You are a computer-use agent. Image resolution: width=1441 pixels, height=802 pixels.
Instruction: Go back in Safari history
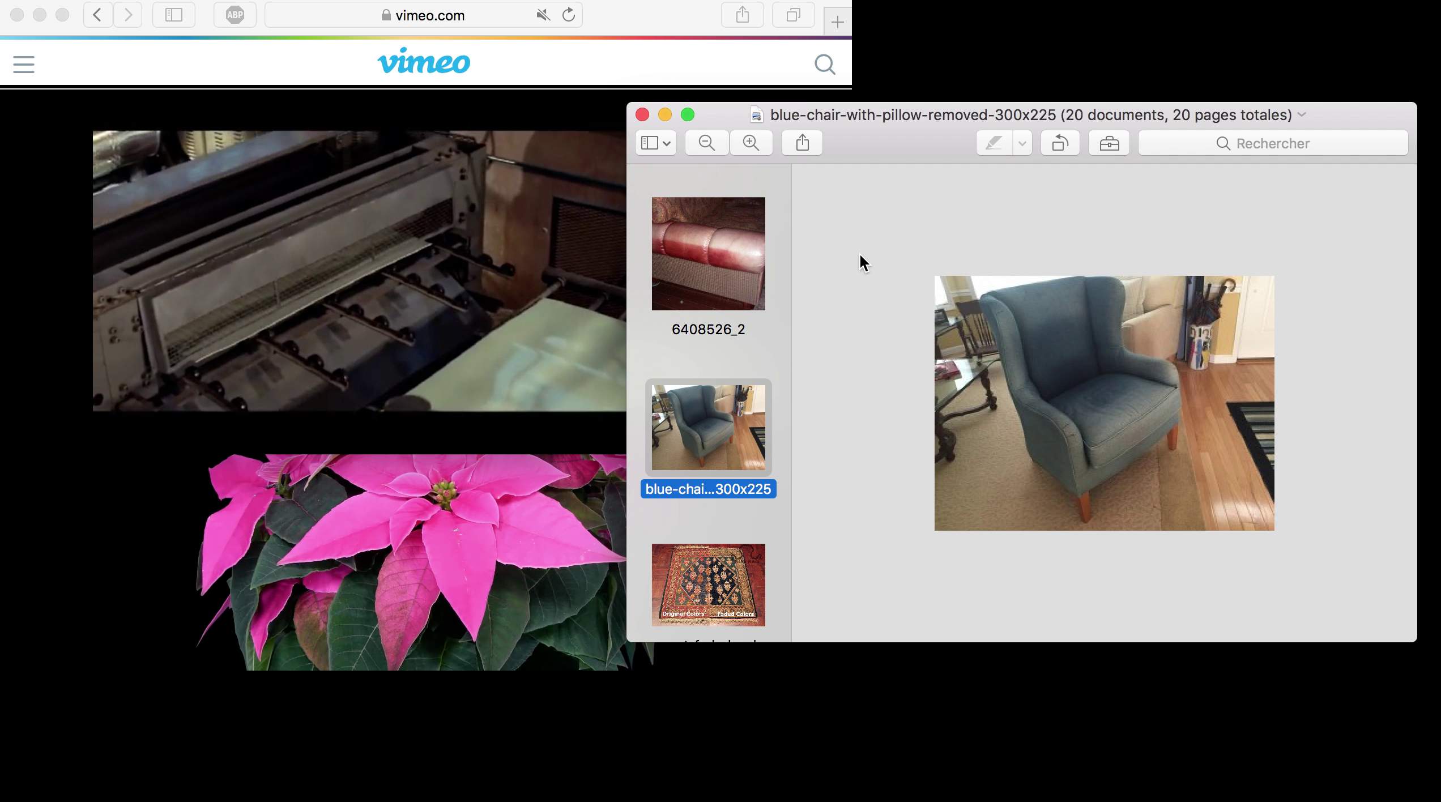pos(97,15)
